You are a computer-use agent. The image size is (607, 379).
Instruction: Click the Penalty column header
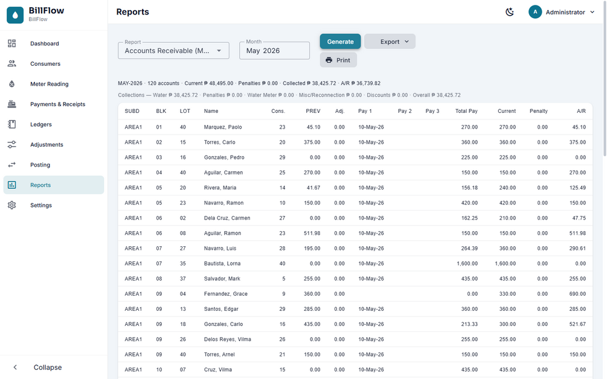(539, 111)
